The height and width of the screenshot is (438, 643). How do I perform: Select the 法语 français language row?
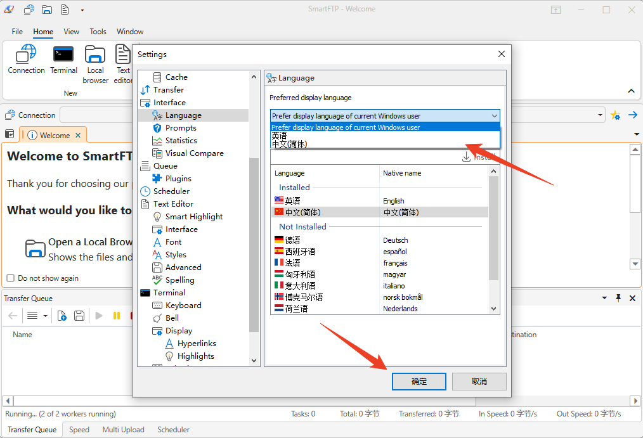[379, 263]
